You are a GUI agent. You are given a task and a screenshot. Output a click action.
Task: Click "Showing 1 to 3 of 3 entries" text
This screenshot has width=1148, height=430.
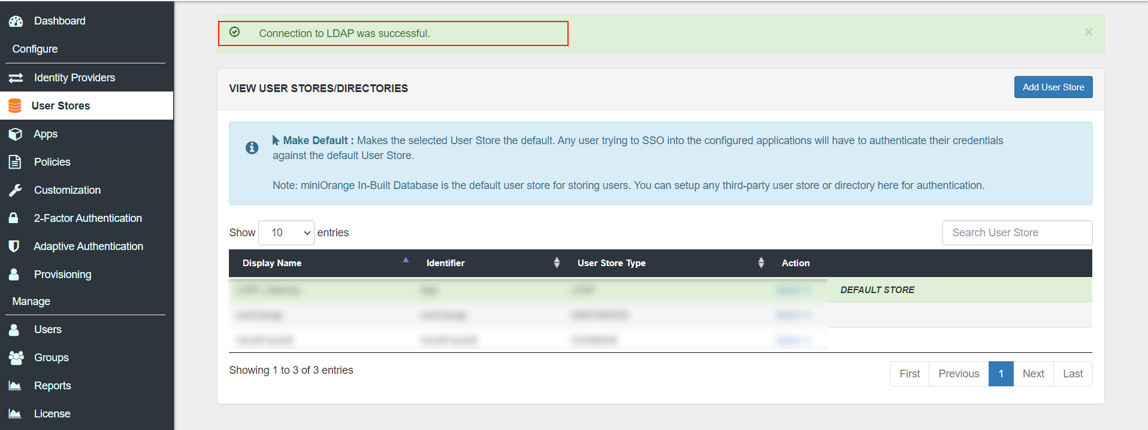pos(291,370)
